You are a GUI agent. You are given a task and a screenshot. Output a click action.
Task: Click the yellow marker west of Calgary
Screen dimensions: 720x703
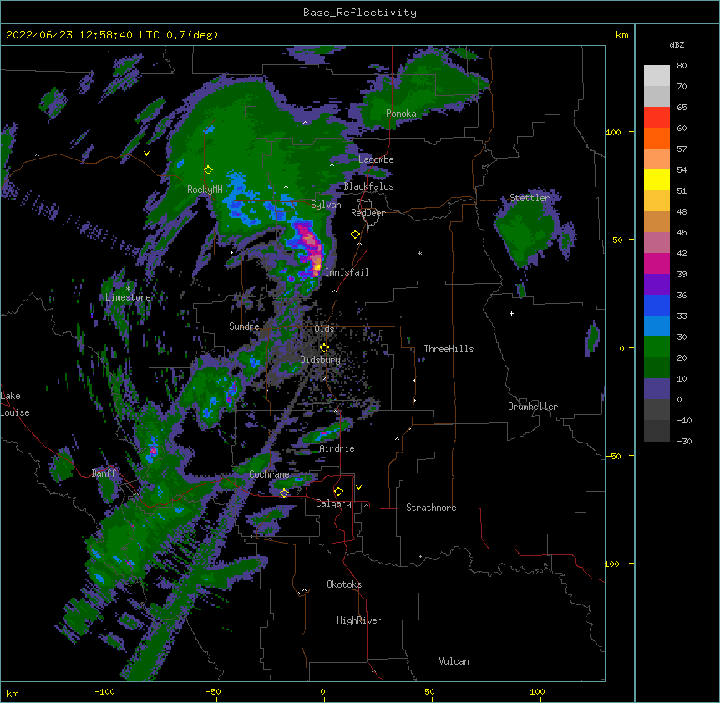[284, 493]
